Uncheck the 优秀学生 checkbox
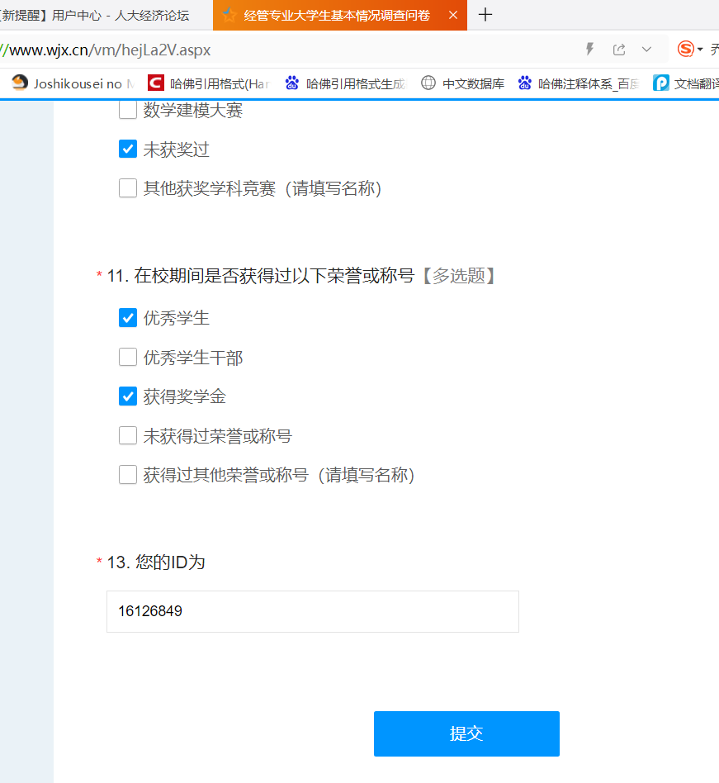Image resolution: width=719 pixels, height=783 pixels. (x=128, y=318)
